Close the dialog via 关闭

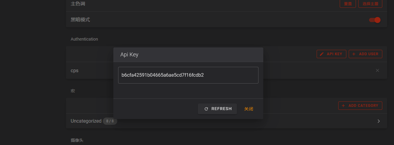[x=249, y=109]
